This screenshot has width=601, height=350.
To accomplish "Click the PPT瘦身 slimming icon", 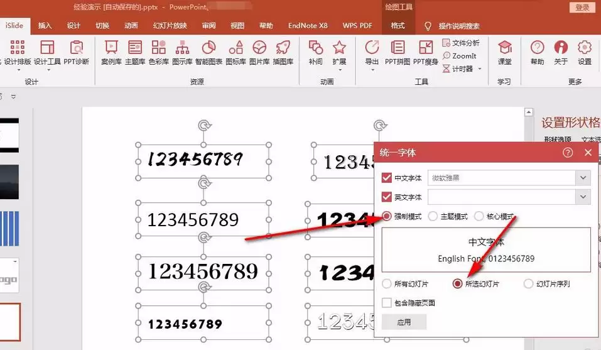I will [x=426, y=52].
